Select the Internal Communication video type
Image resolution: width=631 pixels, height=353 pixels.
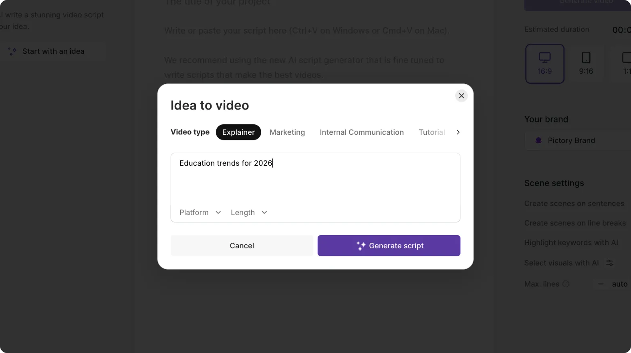[x=361, y=132]
